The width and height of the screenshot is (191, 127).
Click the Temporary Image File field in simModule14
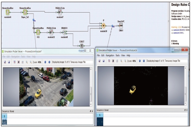[x=176, y=61]
